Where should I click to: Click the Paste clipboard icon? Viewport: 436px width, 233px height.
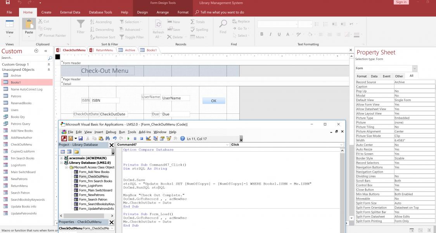tap(29, 24)
